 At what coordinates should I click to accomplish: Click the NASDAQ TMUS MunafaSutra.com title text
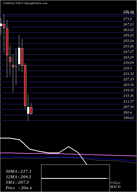click(25, 3)
